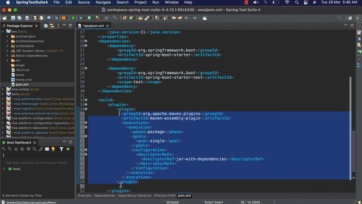Click the white console icon in Boot Dashboard
Image resolution: width=362 pixels, height=204 pixels.
[47, 149]
